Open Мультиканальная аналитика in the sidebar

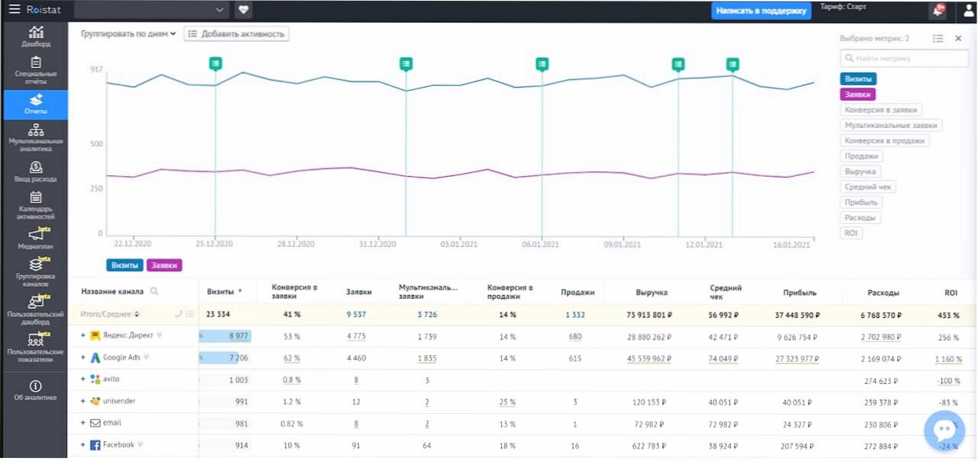tap(36, 138)
